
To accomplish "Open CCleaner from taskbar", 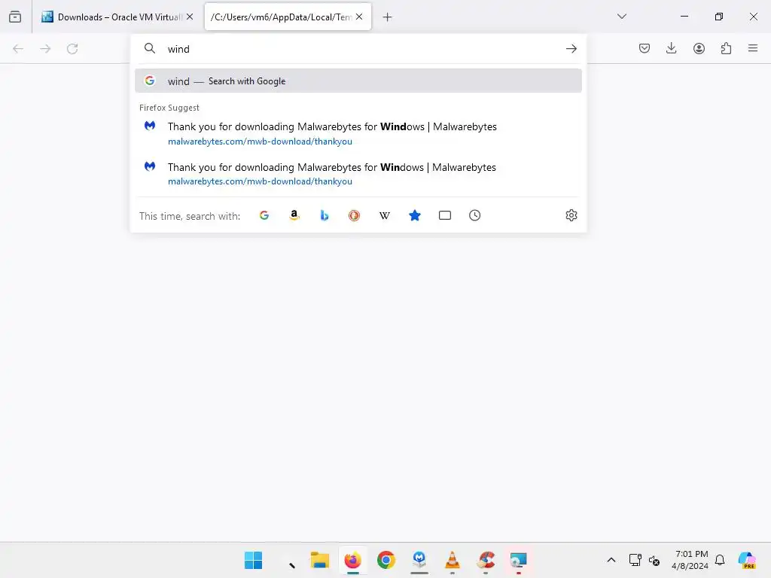I will coord(486,560).
